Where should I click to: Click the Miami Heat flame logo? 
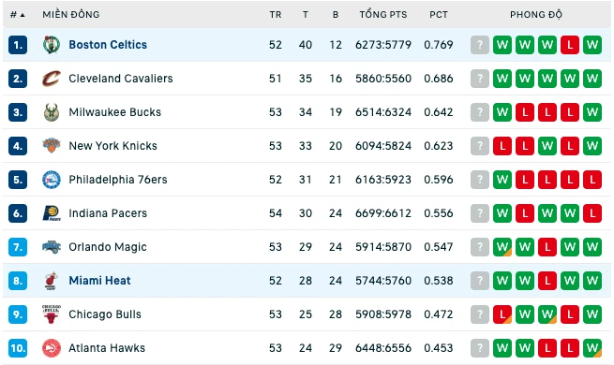coord(52,281)
